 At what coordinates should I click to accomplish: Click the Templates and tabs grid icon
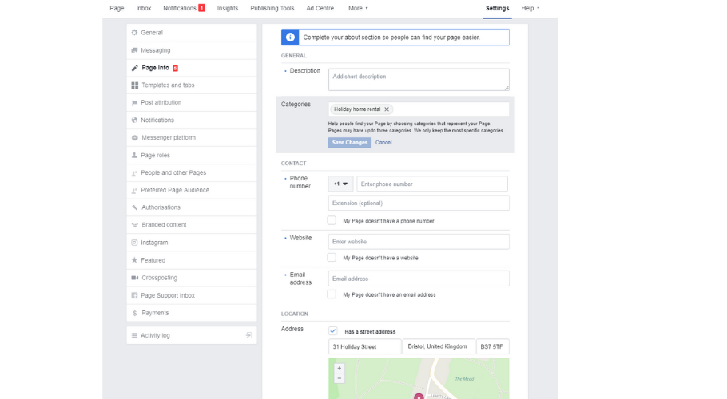pyautogui.click(x=134, y=85)
